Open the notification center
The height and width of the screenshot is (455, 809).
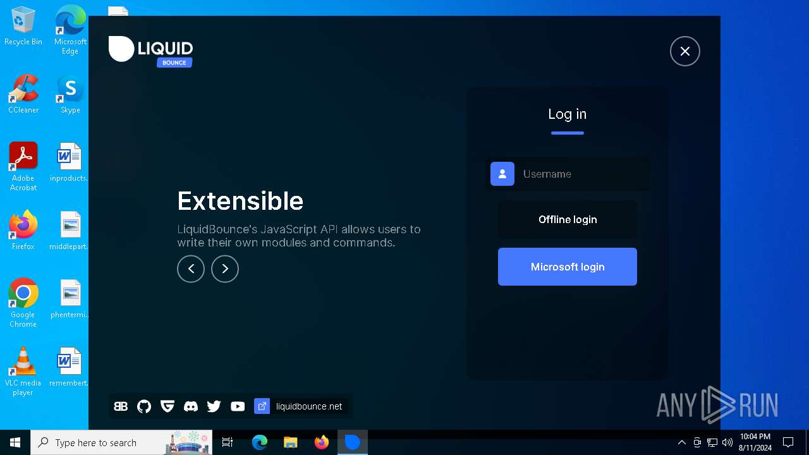(x=788, y=442)
